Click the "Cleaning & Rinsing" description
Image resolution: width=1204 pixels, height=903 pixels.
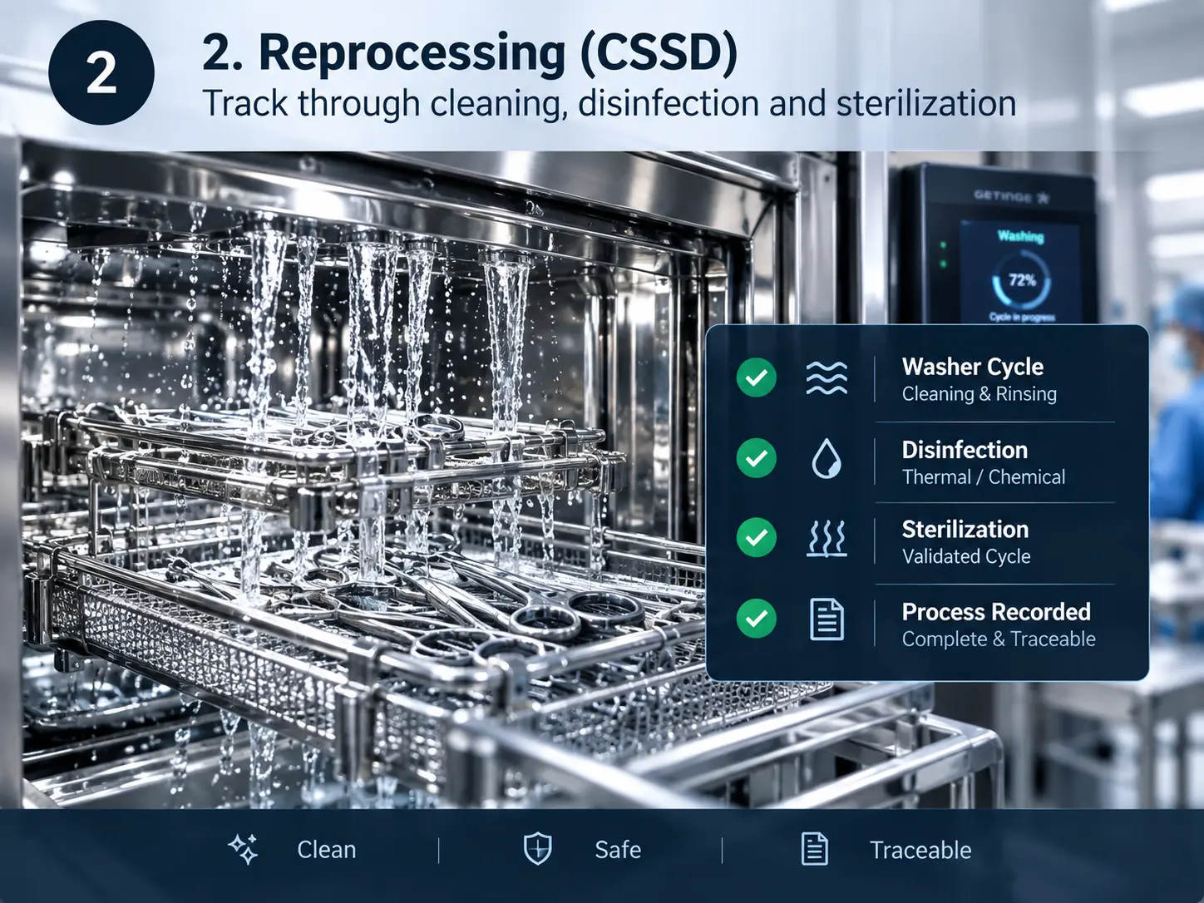[979, 394]
